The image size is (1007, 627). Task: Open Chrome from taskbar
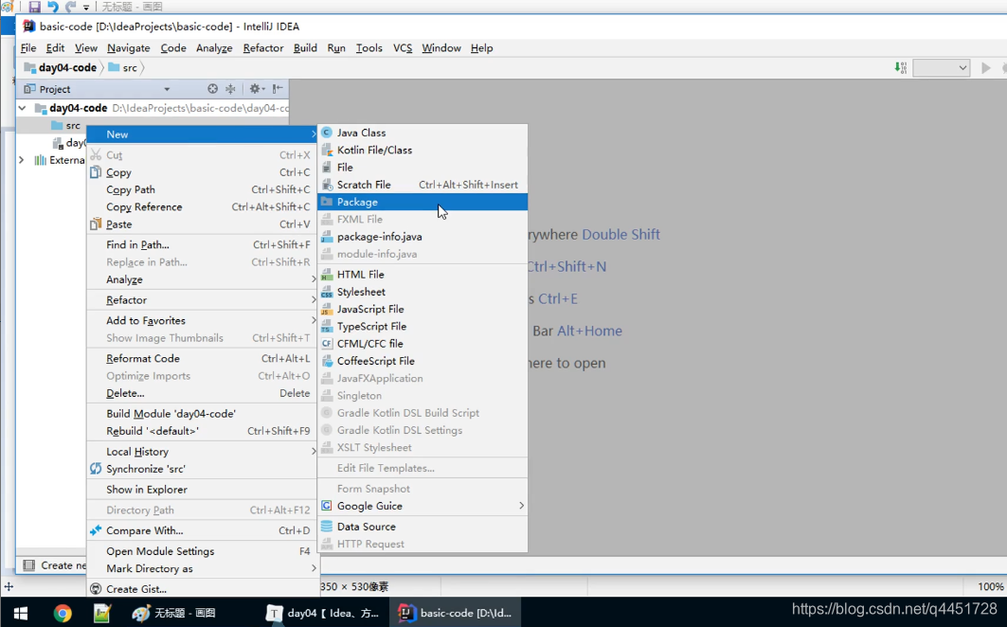(x=63, y=613)
